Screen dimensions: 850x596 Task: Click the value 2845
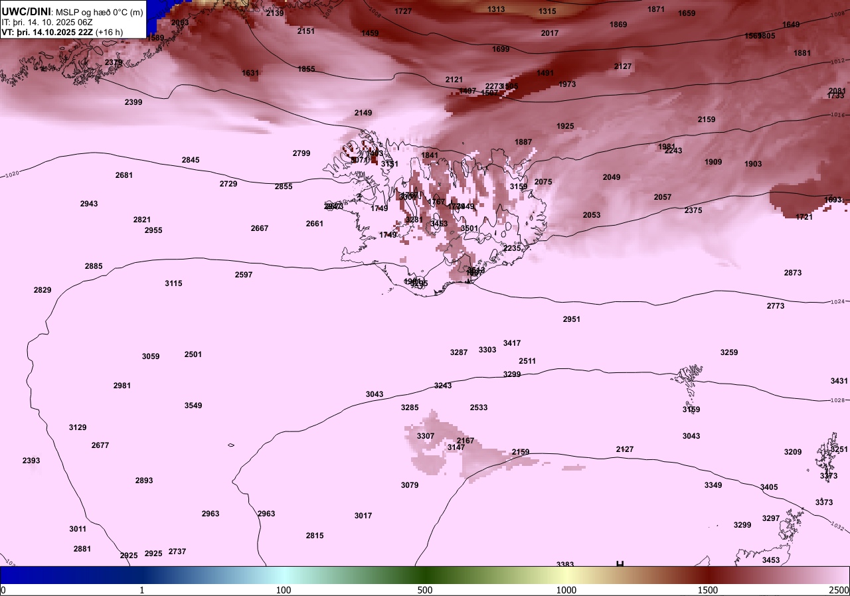(191, 160)
